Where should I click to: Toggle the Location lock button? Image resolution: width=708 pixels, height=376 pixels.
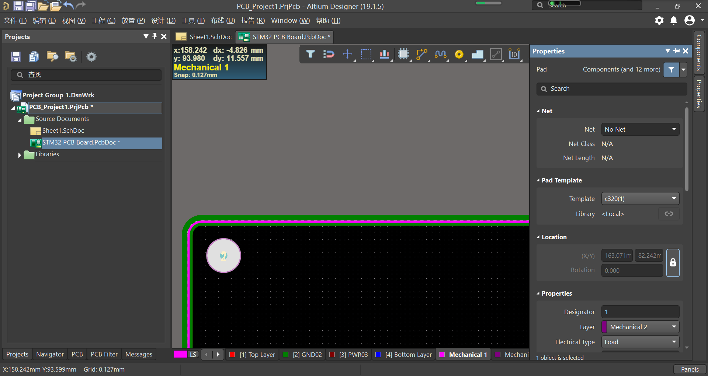pyautogui.click(x=673, y=263)
